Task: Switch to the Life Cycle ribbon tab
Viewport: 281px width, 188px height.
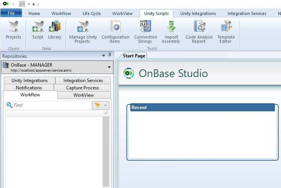Action: click(x=91, y=13)
